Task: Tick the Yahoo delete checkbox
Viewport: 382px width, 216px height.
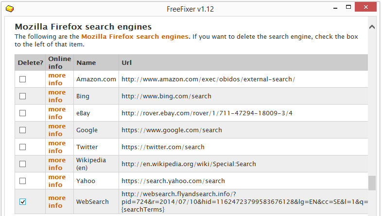Action: pyautogui.click(x=23, y=181)
